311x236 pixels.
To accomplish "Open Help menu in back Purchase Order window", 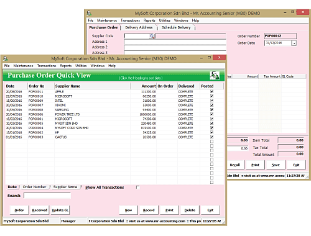I will pos(195,20).
